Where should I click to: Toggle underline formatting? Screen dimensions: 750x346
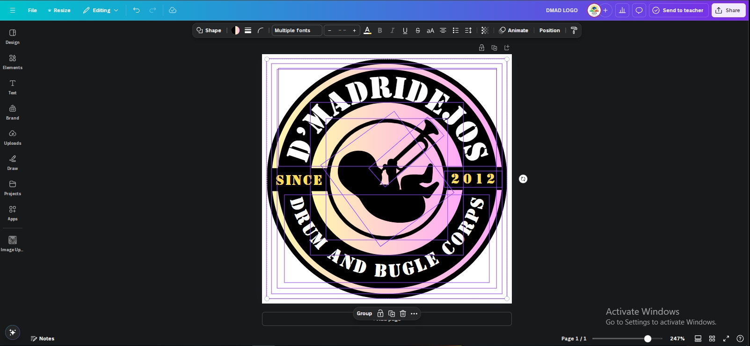point(405,30)
